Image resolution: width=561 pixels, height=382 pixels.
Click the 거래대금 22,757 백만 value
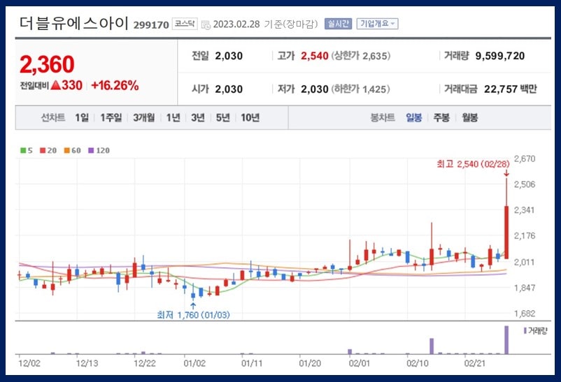point(510,89)
